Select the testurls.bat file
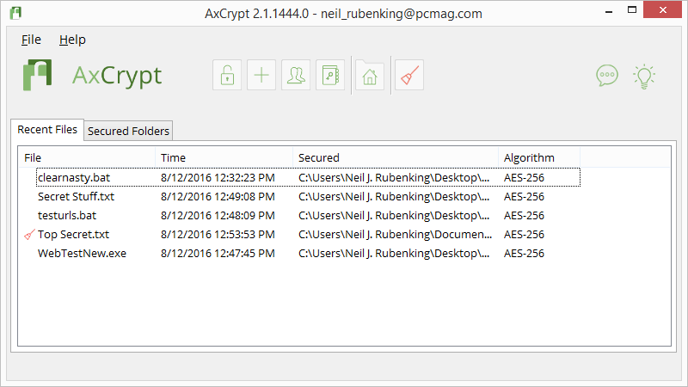The height and width of the screenshot is (387, 688). [67, 216]
